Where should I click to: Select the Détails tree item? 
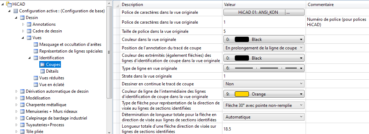pyautogui.click(x=52, y=71)
